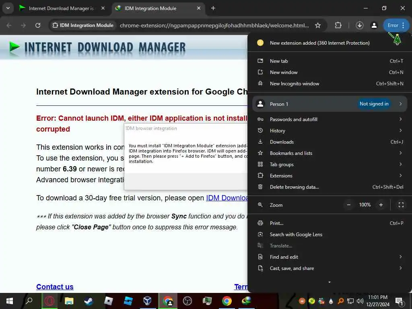Open OBS Studio from taskbar
This screenshot has width=412, height=309.
pos(187,301)
